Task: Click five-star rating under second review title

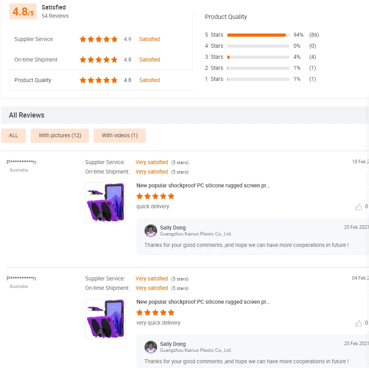Action: click(155, 312)
